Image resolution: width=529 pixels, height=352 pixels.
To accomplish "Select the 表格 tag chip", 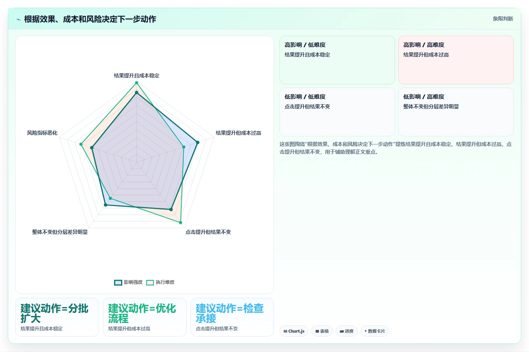I will coord(322,331).
